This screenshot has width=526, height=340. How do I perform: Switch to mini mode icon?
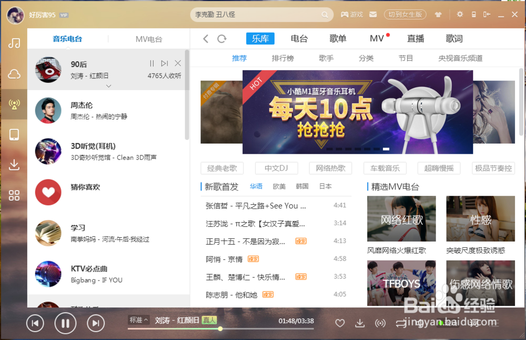pos(487,14)
